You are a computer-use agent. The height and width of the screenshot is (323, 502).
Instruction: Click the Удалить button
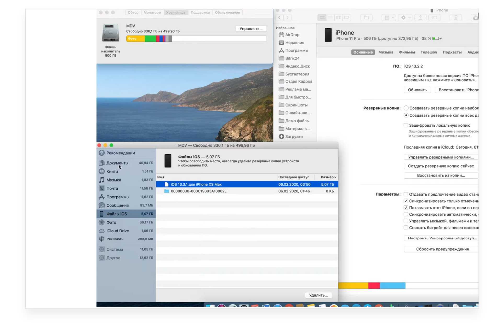(x=318, y=295)
